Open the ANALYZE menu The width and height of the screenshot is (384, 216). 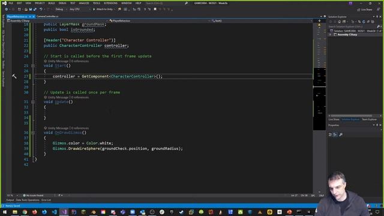pos(84,3)
